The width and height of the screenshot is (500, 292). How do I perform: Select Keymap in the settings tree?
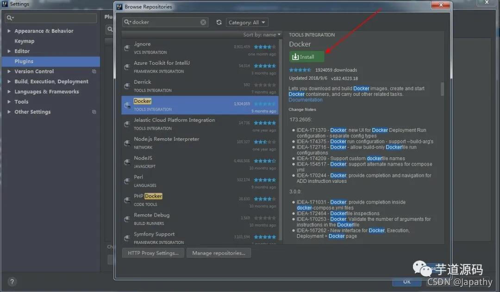pos(24,41)
